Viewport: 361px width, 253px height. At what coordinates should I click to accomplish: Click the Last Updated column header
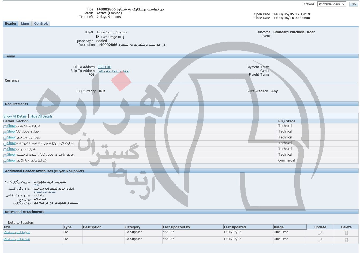coord(248,227)
